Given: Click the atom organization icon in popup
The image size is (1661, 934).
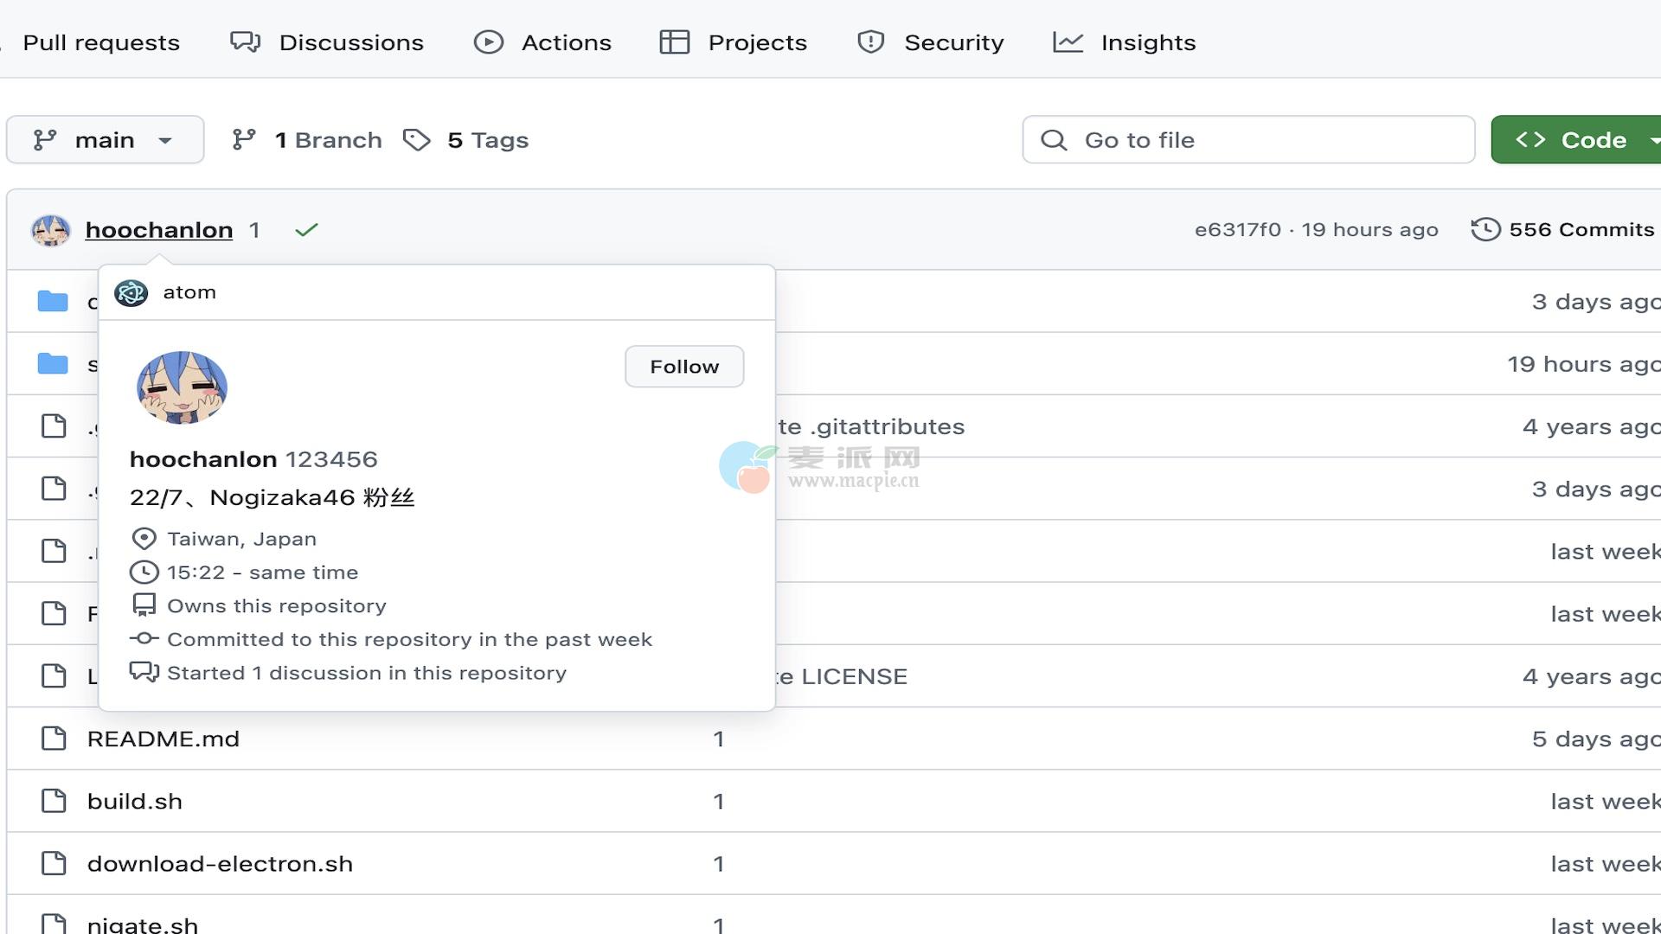Looking at the screenshot, I should pos(131,293).
